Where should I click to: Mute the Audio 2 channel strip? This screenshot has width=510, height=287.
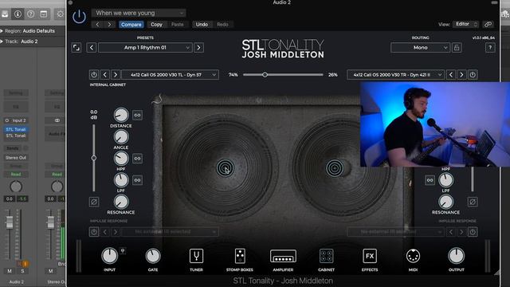pyautogui.click(x=9, y=271)
